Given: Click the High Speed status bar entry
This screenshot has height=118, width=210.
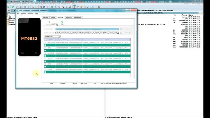Looking at the screenshot, I should [84, 83].
